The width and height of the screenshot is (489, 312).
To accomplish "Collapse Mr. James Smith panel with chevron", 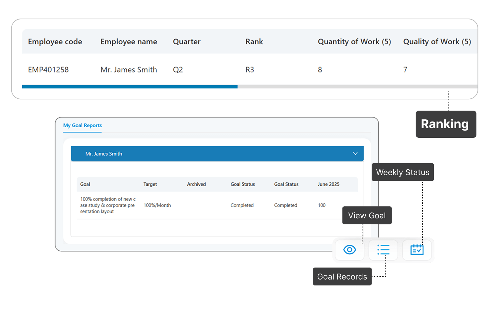I will click(x=355, y=153).
